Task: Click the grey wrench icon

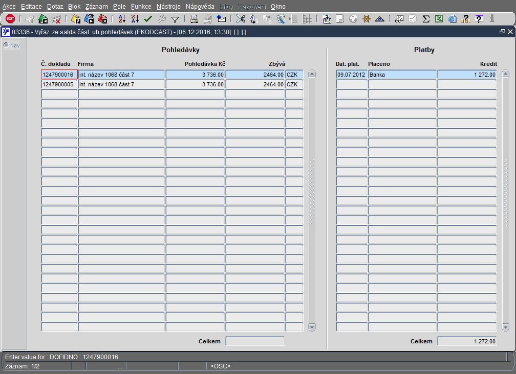Action: tap(162, 19)
